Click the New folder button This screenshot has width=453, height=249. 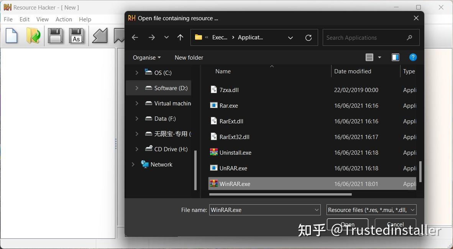189,58
